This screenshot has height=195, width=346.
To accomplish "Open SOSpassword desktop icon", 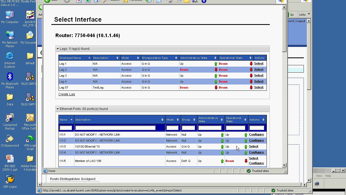I will (10, 140).
